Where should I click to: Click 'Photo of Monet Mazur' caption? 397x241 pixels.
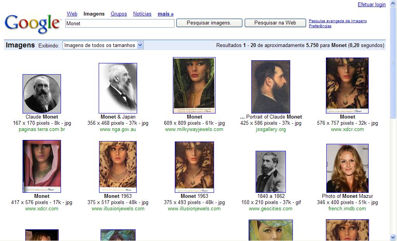pos(347,196)
